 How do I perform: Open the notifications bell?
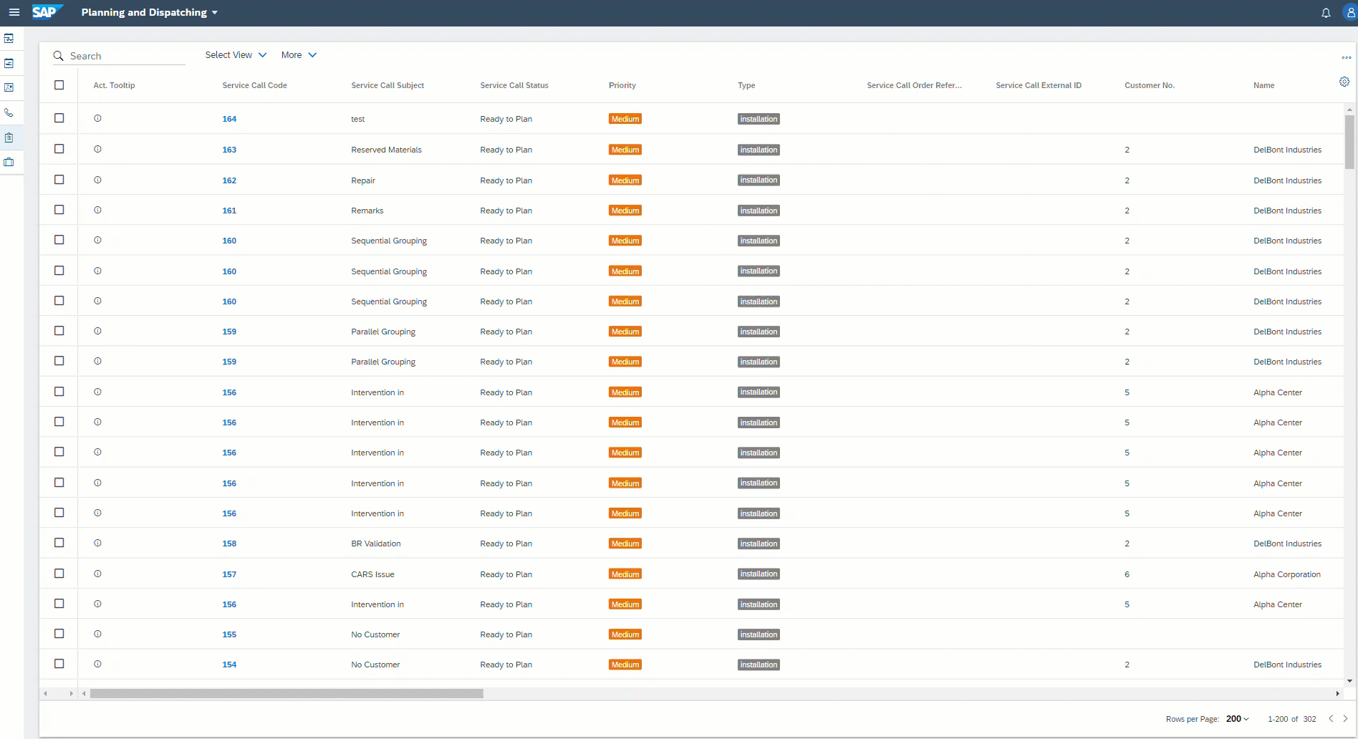1326,13
